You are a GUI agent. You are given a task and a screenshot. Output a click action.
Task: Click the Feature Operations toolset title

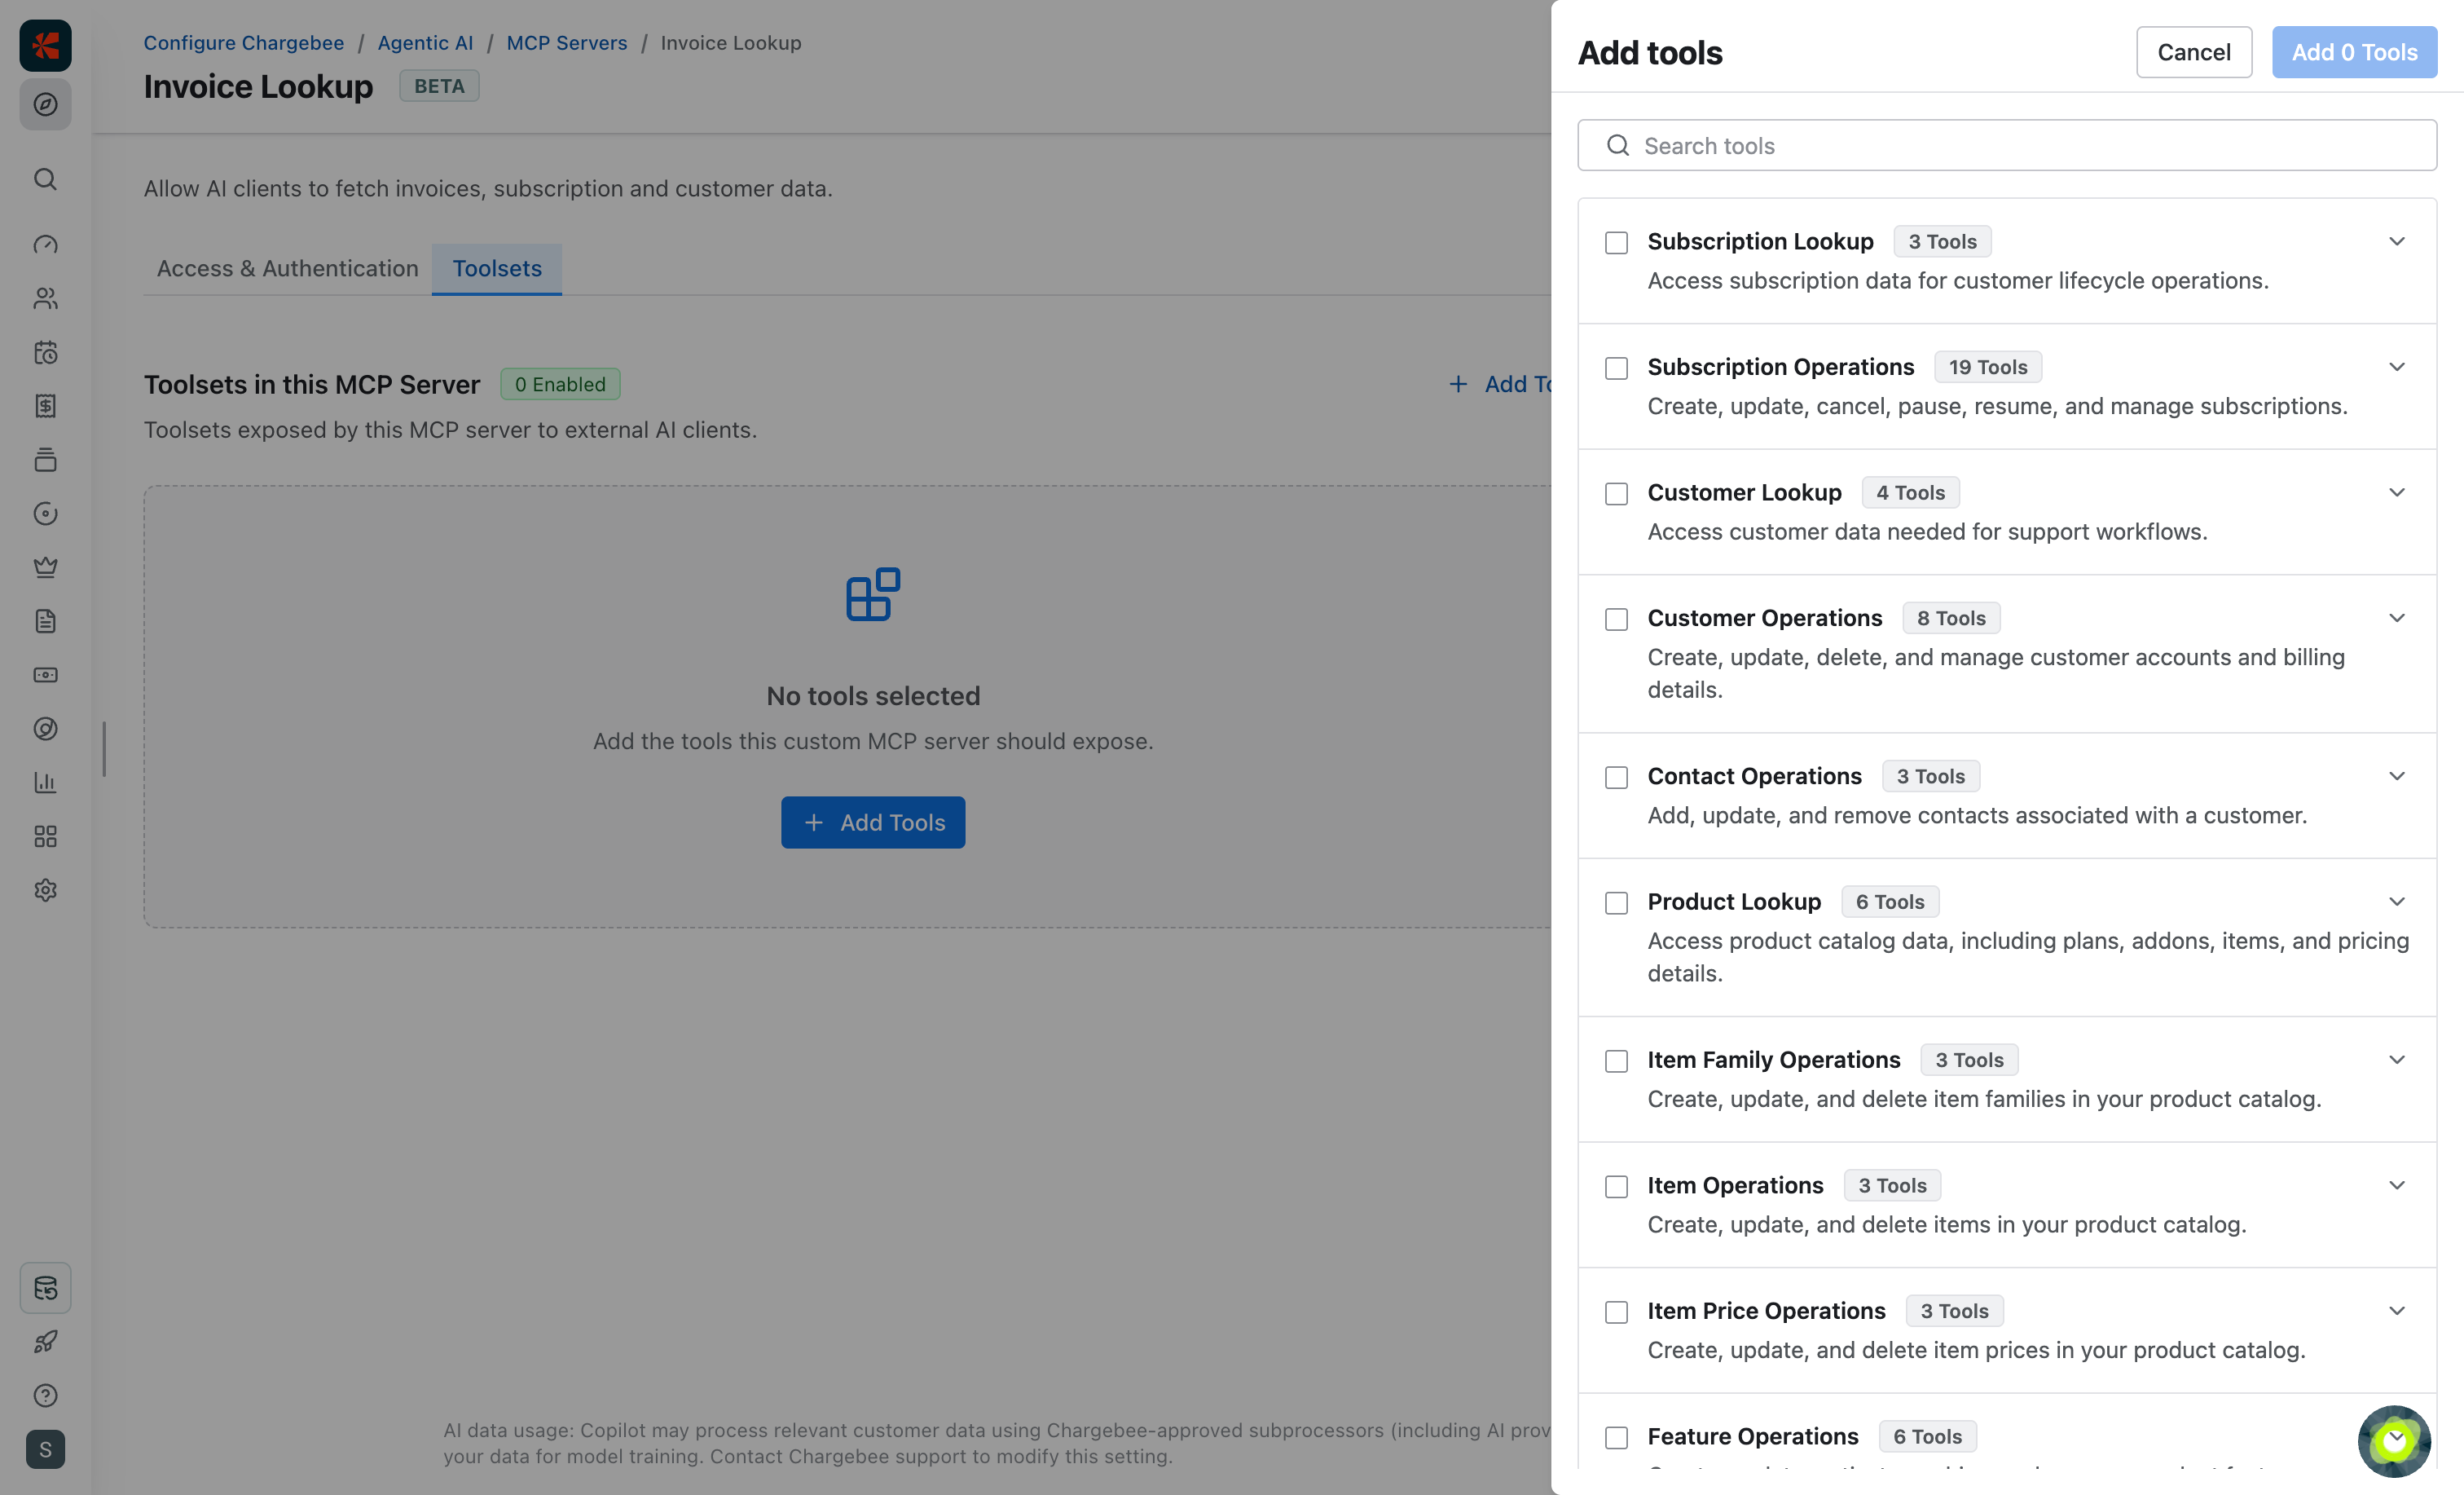pos(1753,1437)
